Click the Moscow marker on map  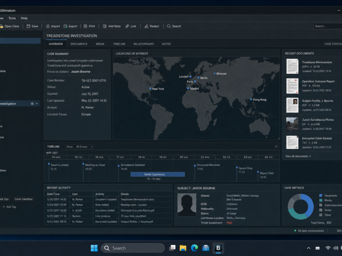(215, 73)
